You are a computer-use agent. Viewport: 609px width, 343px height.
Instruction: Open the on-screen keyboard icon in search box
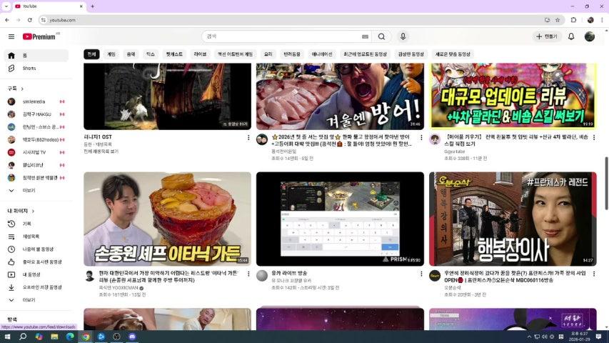[365, 36]
